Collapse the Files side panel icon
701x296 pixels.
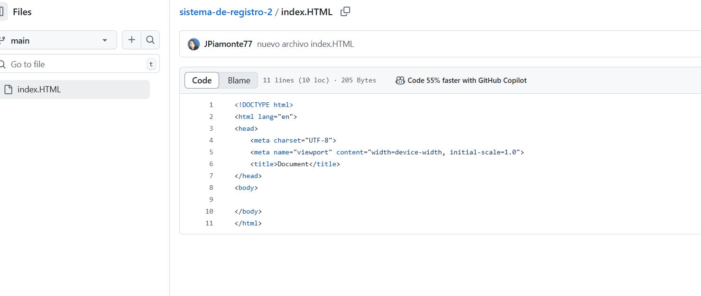click(x=2, y=12)
